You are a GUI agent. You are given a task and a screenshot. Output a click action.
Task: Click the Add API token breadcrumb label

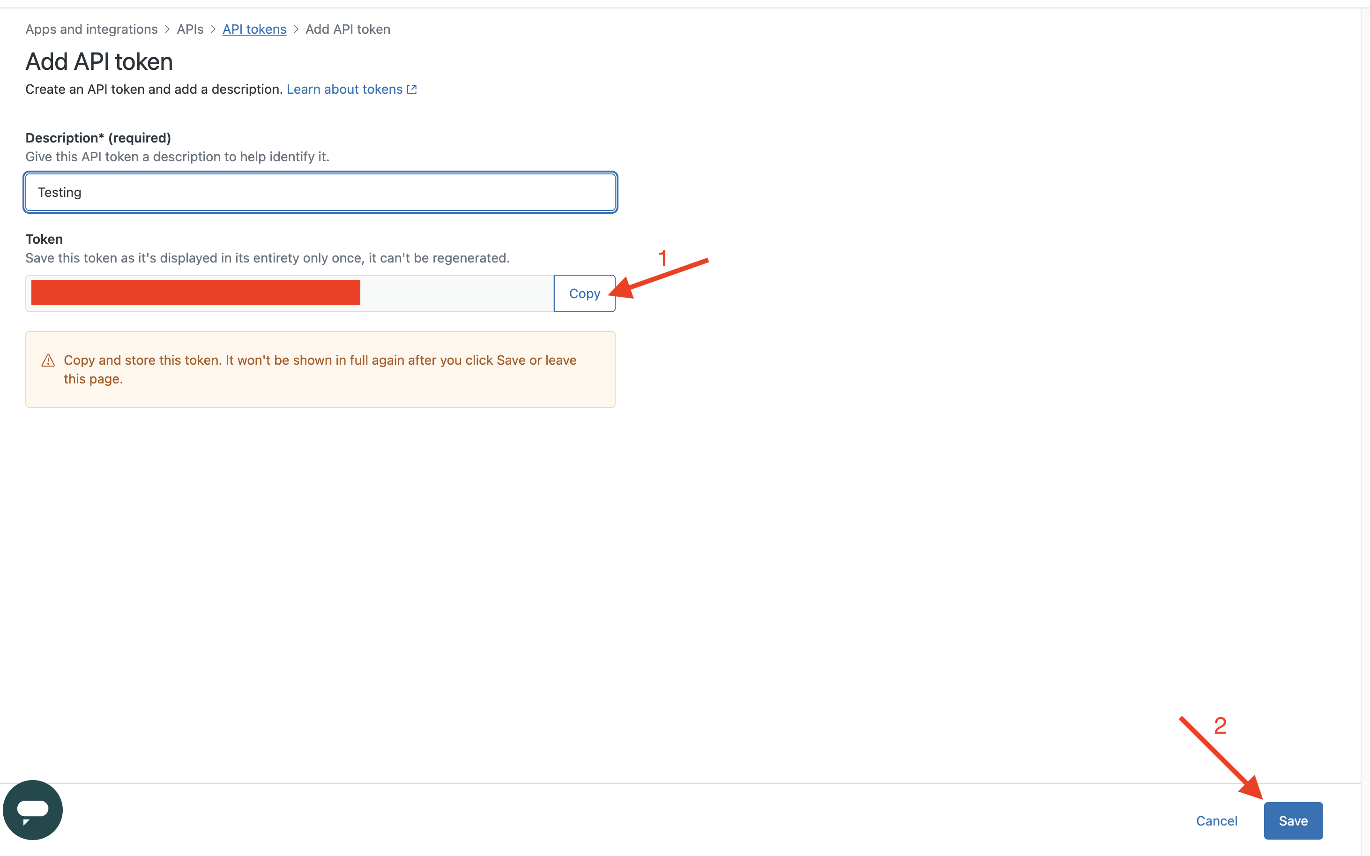click(x=348, y=29)
